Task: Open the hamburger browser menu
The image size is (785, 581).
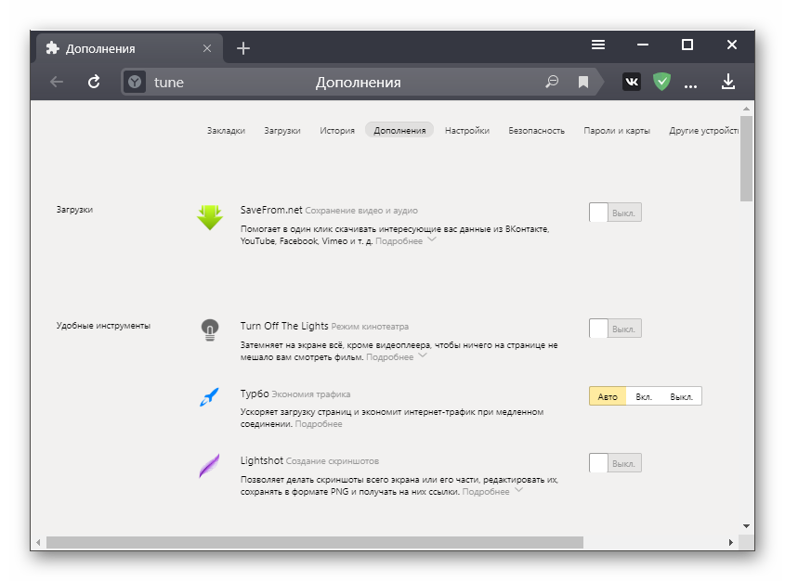Action: click(598, 45)
